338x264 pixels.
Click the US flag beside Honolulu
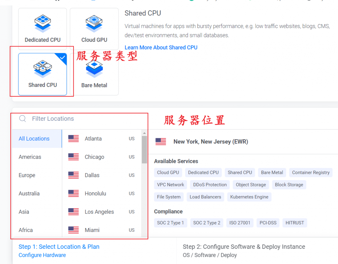pos(74,193)
